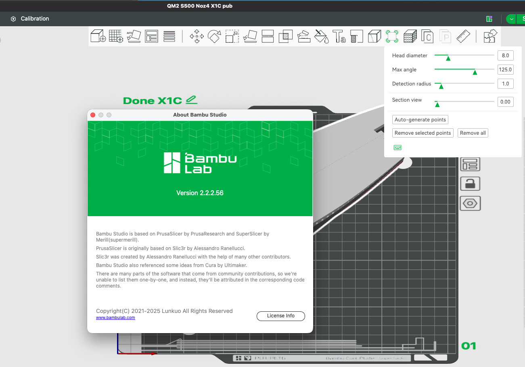Click the plate layout icon beside plate
The image size is (525, 367).
coord(470,164)
